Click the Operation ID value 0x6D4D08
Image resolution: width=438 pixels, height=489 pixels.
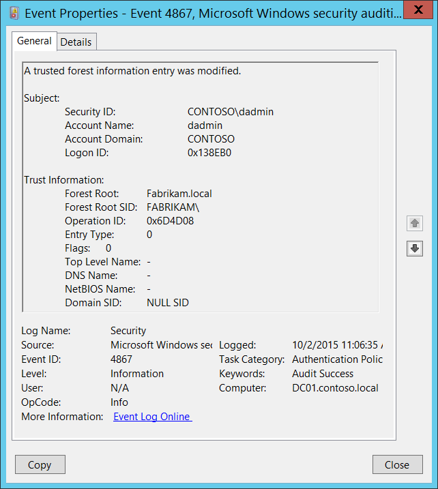[169, 221]
